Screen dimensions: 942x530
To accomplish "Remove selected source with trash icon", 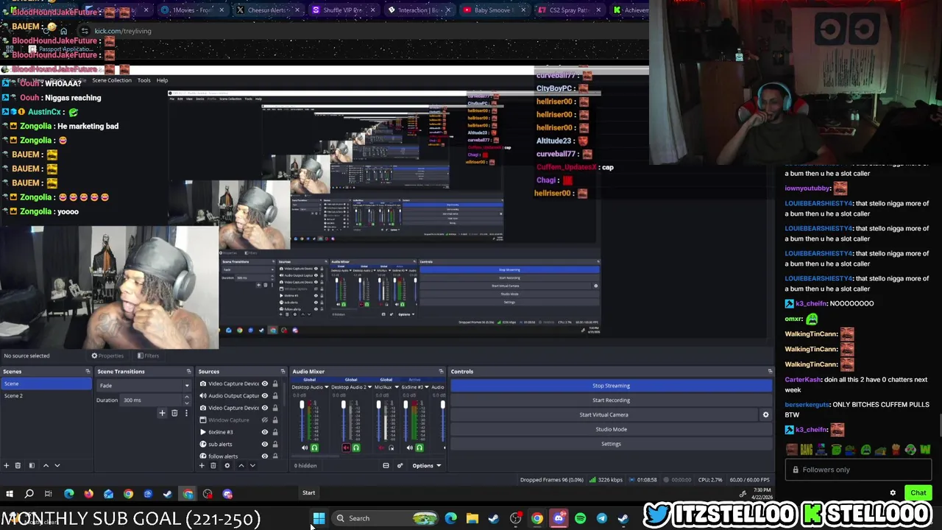I will coord(213,465).
